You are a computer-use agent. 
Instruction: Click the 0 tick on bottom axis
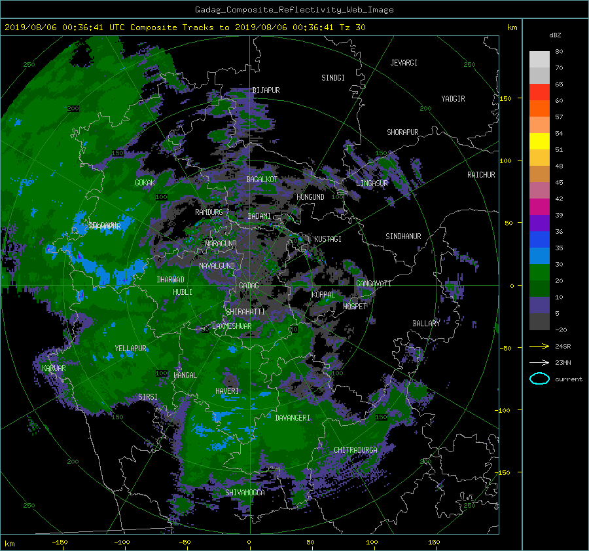click(x=249, y=542)
